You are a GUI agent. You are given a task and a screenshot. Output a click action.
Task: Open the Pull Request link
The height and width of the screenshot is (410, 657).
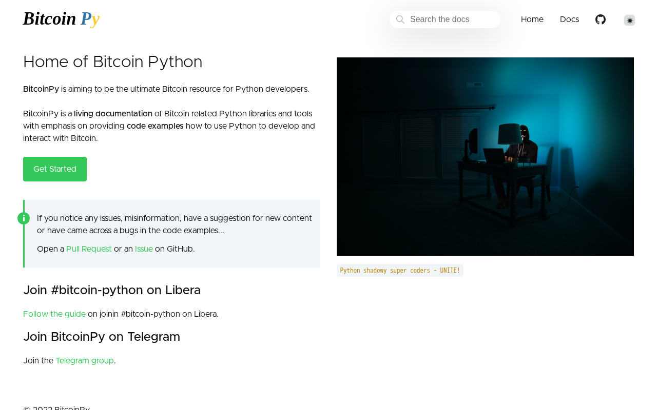[x=89, y=249]
